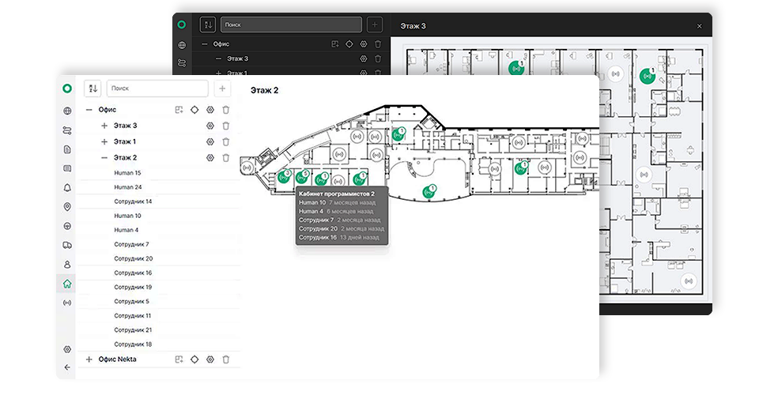
Task: Open the document reports icon in white sidebar
Action: click(x=67, y=149)
